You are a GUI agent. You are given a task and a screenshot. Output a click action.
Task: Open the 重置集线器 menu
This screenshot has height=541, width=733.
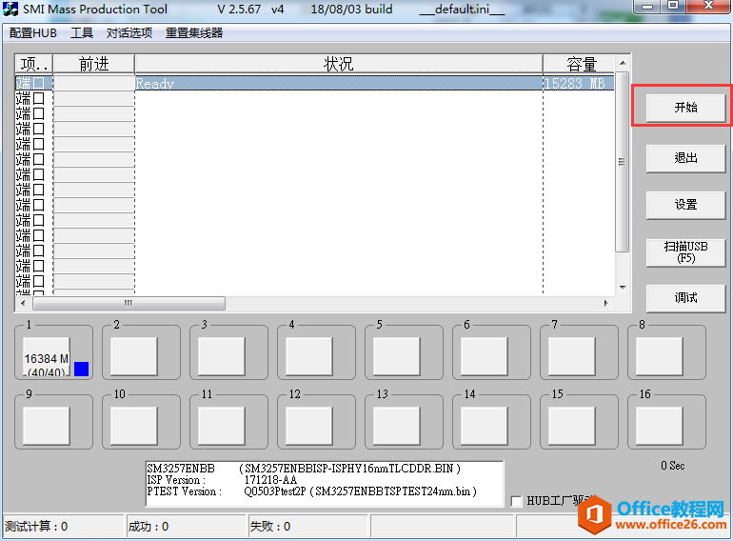(x=194, y=33)
